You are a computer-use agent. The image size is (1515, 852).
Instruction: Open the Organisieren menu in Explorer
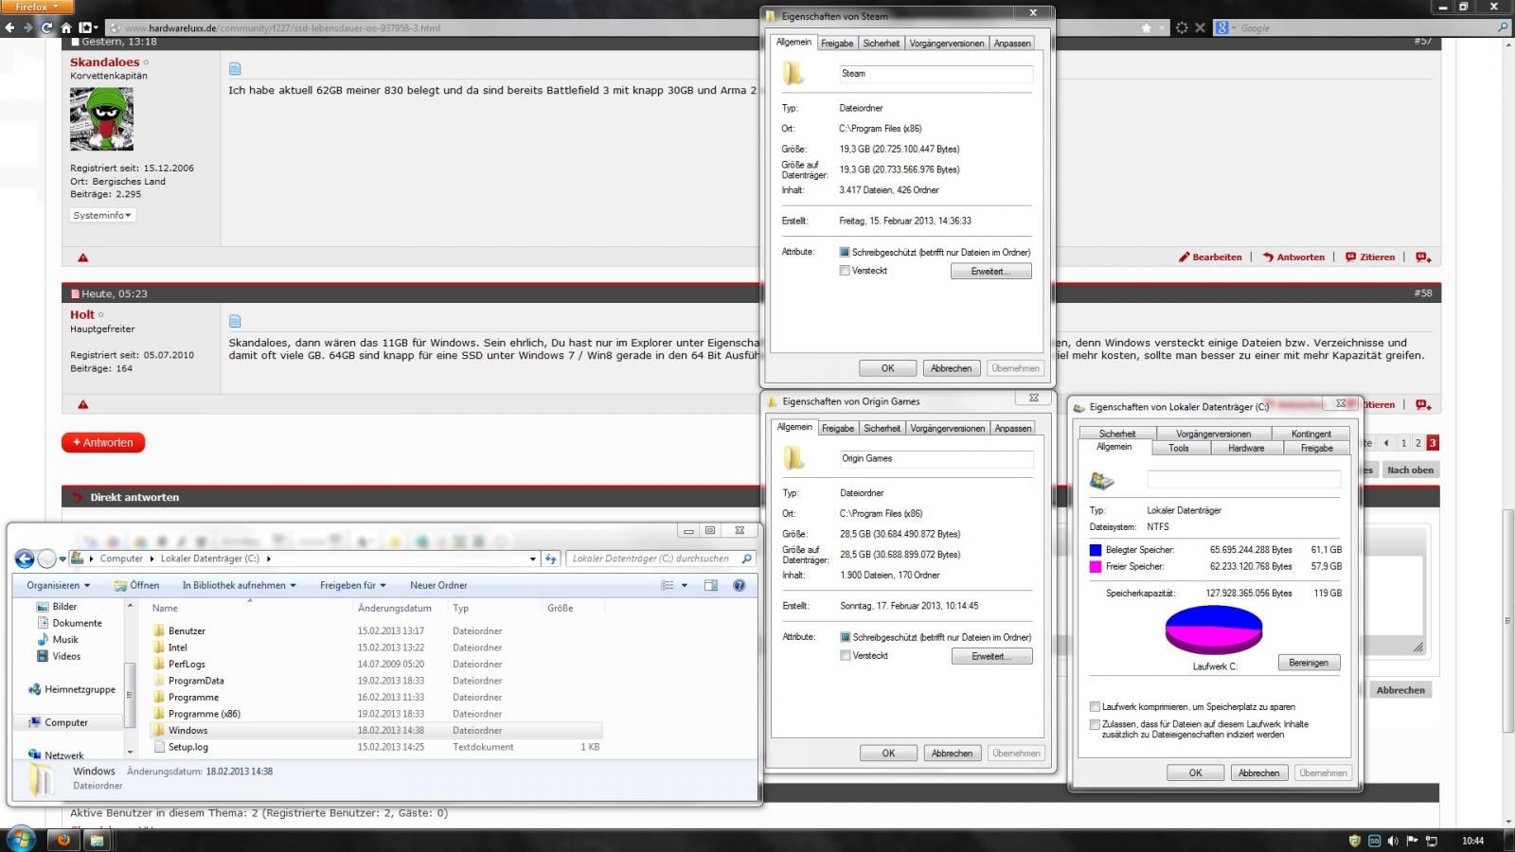pos(59,586)
